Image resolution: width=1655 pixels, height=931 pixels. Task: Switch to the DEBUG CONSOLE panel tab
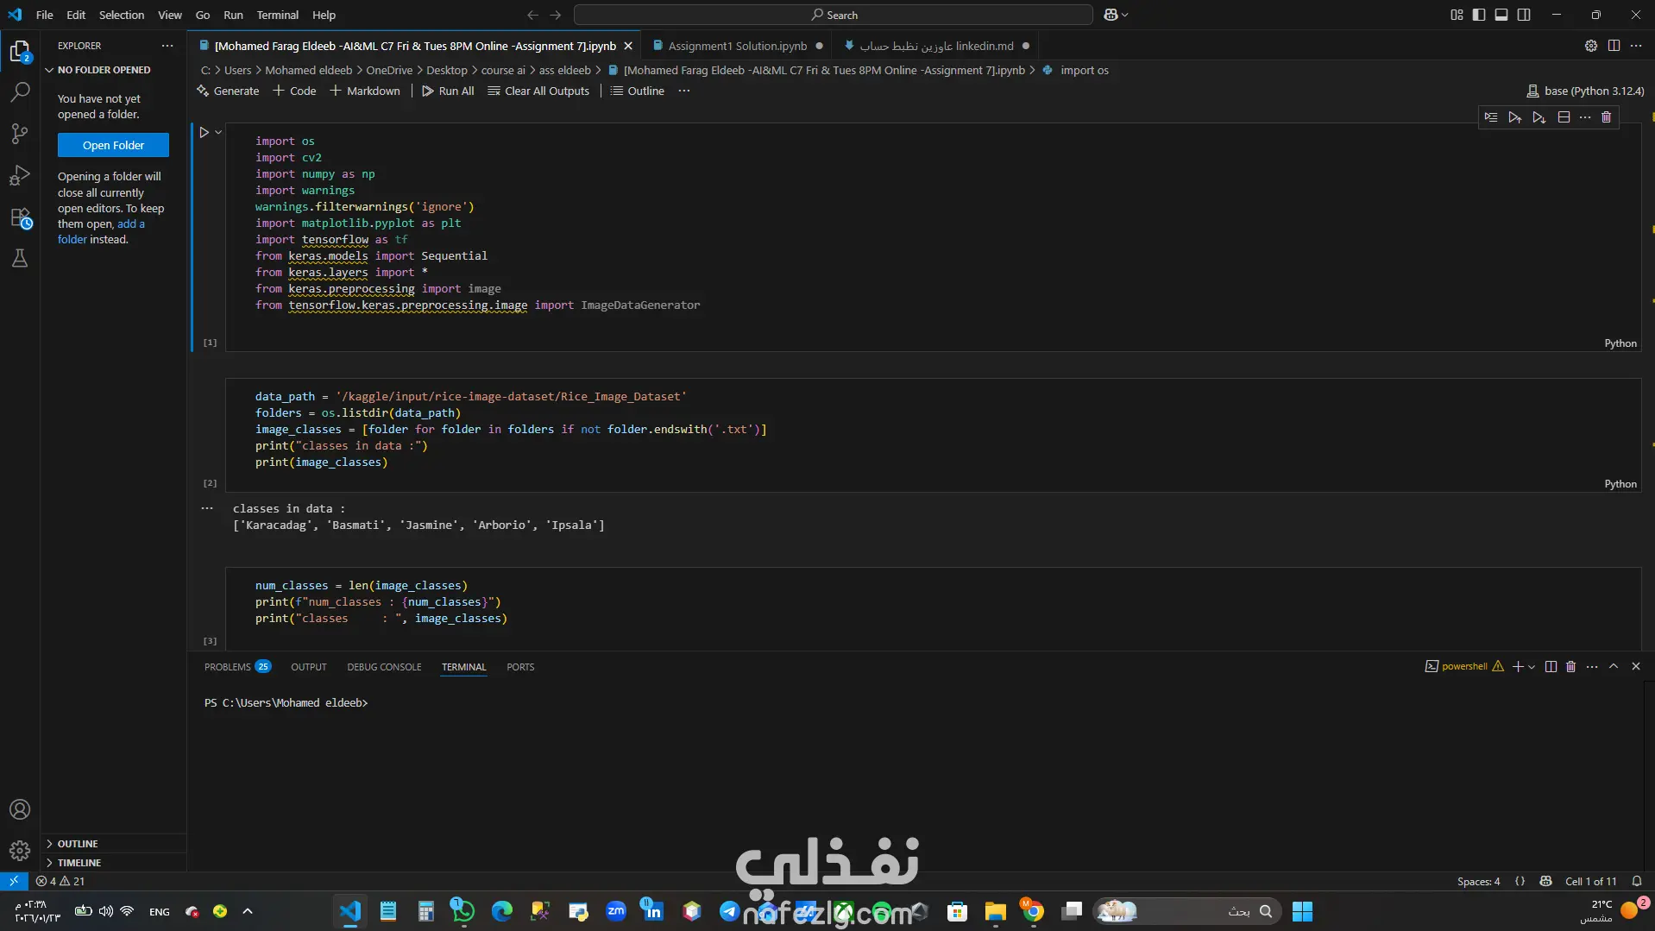pyautogui.click(x=384, y=667)
